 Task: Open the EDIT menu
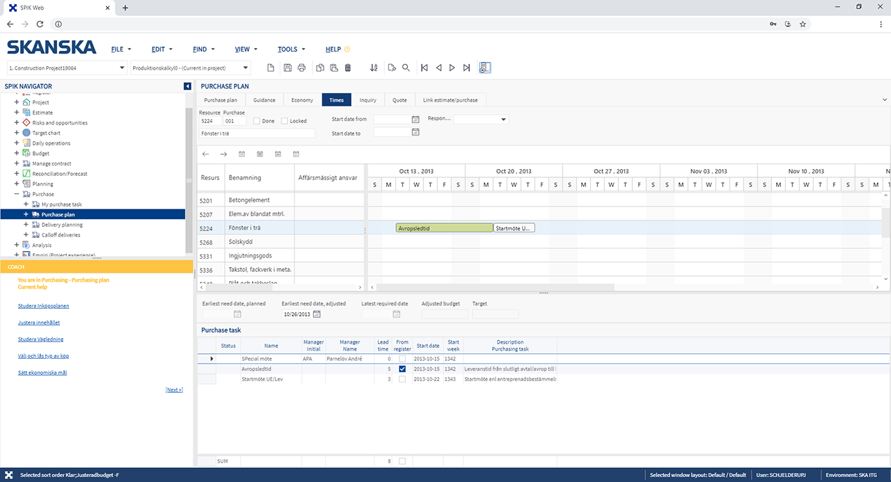(x=161, y=49)
